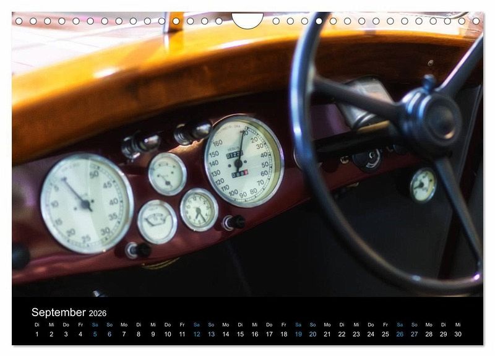Click the small clock gauge on dashboard
This screenshot has width=495, height=357.
[199, 210]
